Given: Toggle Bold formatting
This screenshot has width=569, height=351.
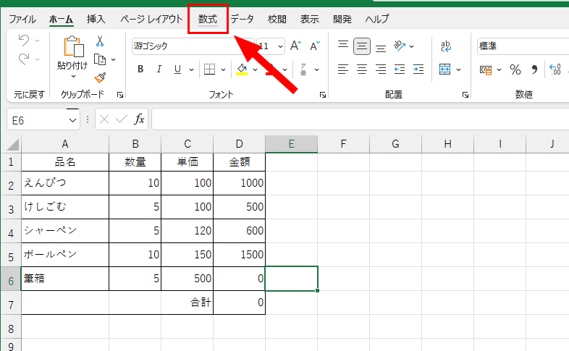Looking at the screenshot, I should pyautogui.click(x=140, y=69).
